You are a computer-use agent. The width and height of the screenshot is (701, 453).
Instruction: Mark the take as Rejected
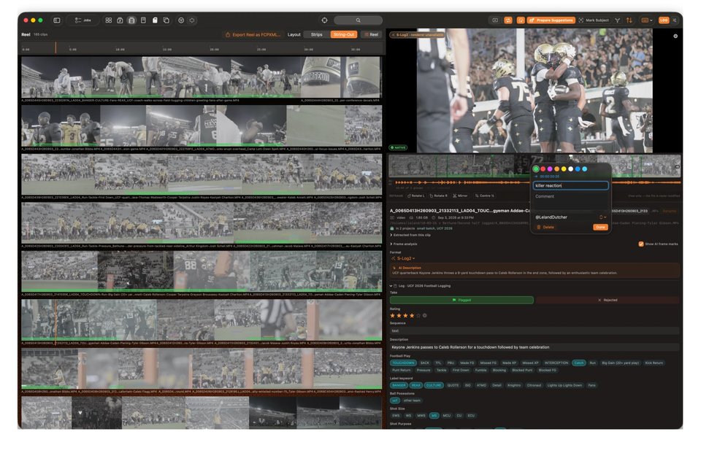coord(608,301)
